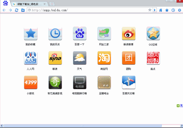Click horizontal scrollbar left arrow
This screenshot has width=183, height=128.
pos(2,126)
